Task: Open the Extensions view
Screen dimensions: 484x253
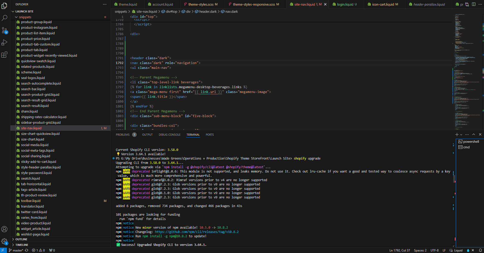Action: [x=5, y=55]
